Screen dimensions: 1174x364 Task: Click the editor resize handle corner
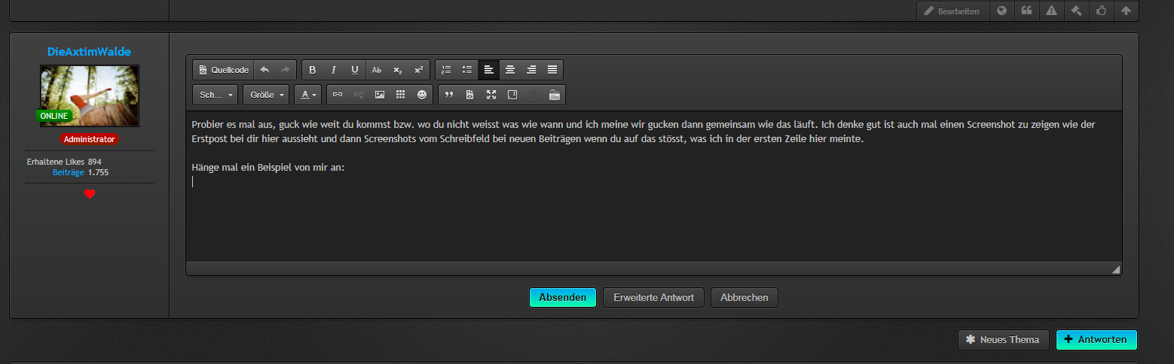point(1115,269)
